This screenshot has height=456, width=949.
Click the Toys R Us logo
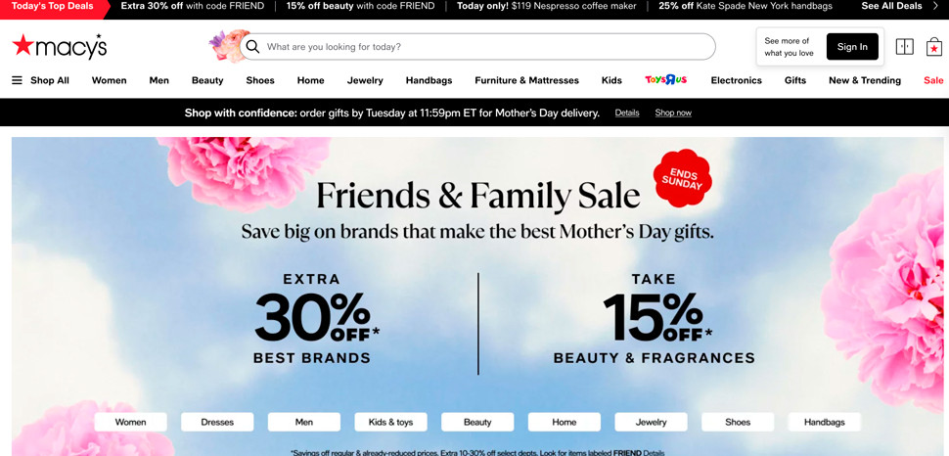(x=665, y=80)
